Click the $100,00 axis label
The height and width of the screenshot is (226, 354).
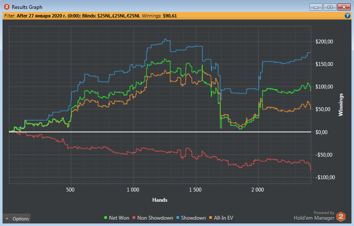click(x=324, y=87)
